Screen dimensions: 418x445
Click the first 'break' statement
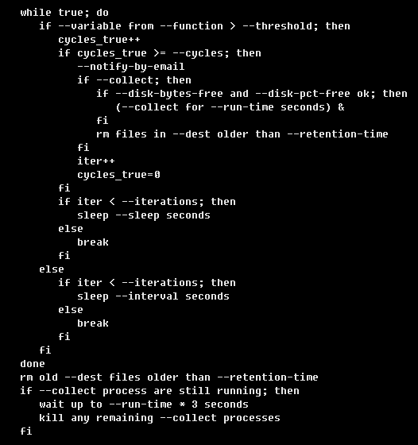point(93,242)
